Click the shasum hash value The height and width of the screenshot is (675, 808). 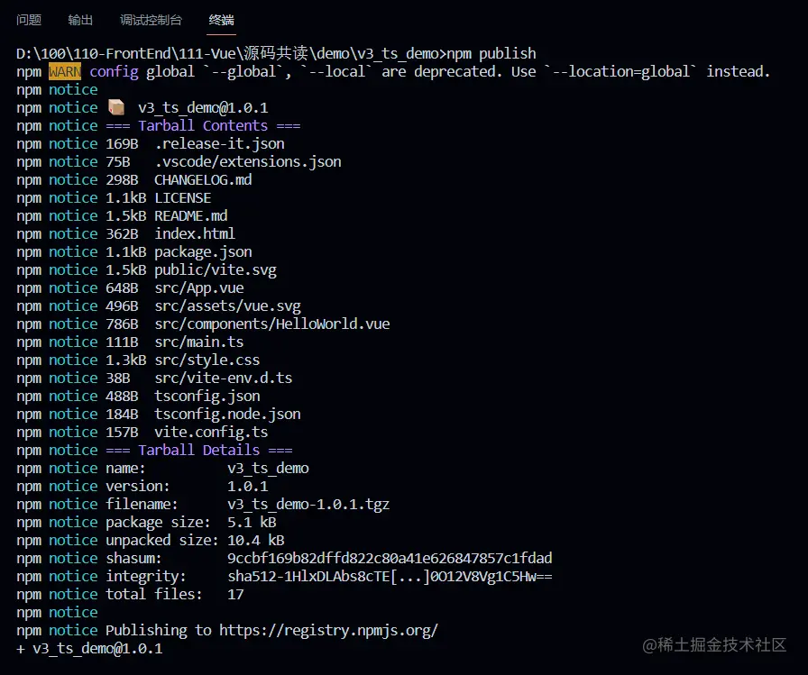pyautogui.click(x=390, y=558)
